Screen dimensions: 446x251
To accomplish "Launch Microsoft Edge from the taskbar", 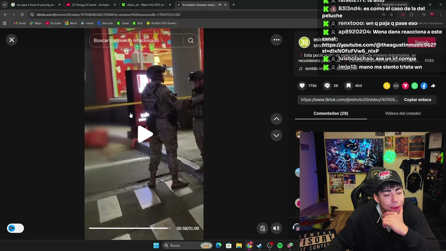I will pyautogui.click(x=218, y=245).
